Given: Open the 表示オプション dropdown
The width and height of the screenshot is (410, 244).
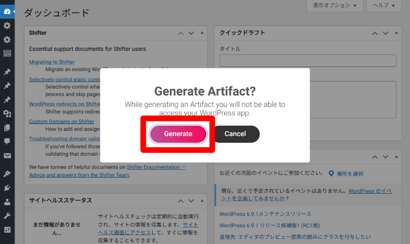Looking at the screenshot, I should point(335,5).
